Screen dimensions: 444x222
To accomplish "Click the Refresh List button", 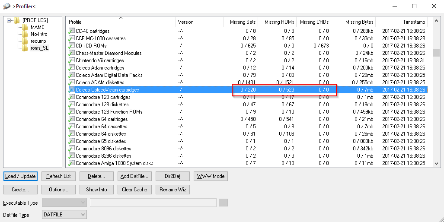I will tap(58, 176).
